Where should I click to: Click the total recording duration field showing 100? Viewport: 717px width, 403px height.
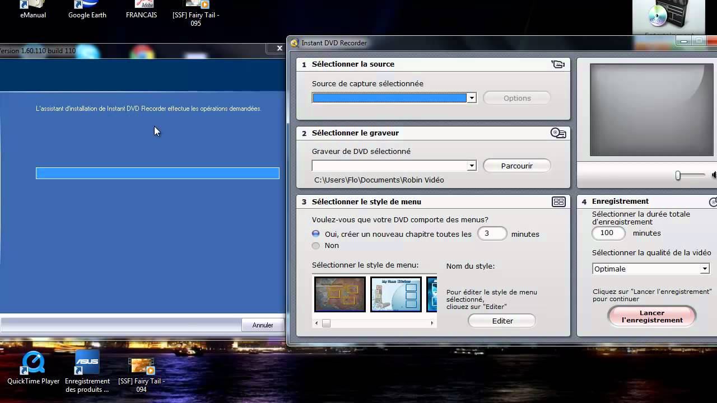pos(608,233)
